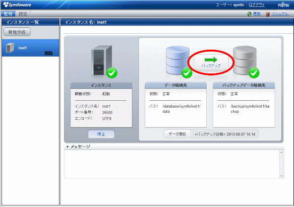The width and height of the screenshot is (294, 207).
Task: Click inside the message text area
Action: [172, 164]
